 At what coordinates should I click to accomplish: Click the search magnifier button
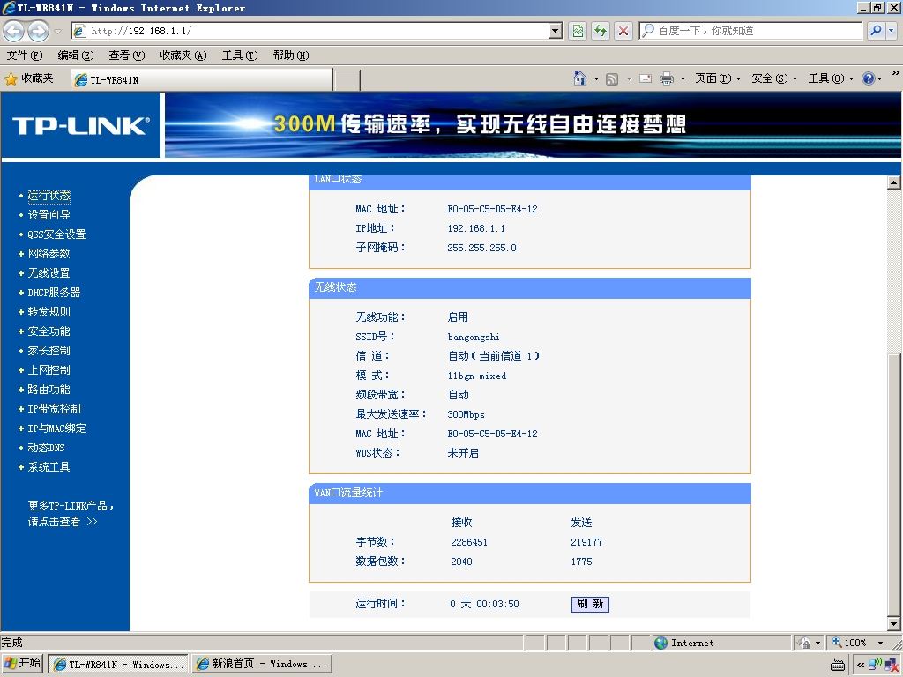[x=876, y=31]
